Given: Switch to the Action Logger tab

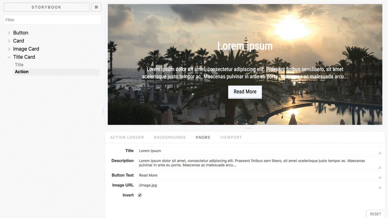Looking at the screenshot, I should [x=127, y=137].
